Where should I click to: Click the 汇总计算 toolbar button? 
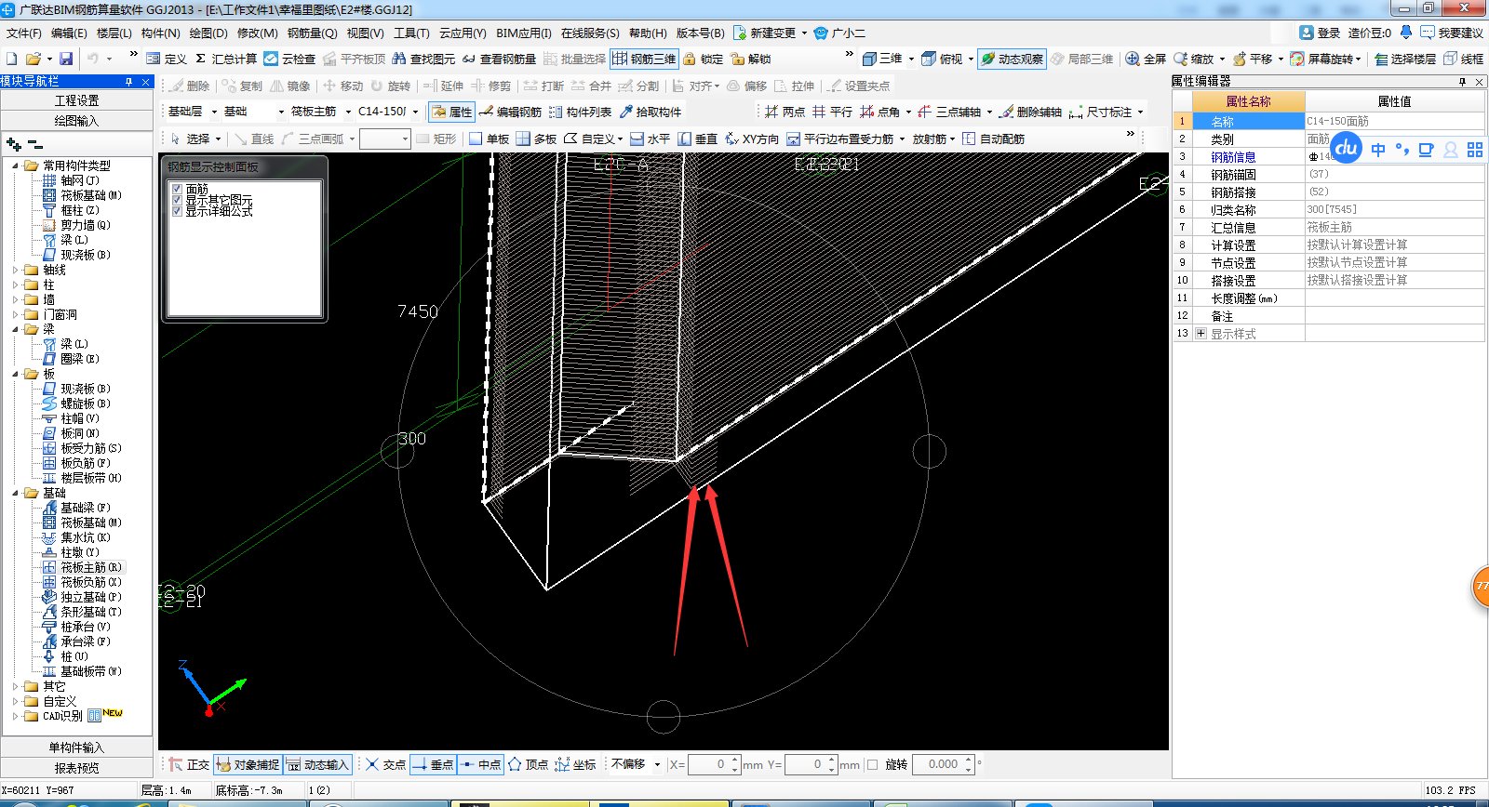(x=226, y=59)
